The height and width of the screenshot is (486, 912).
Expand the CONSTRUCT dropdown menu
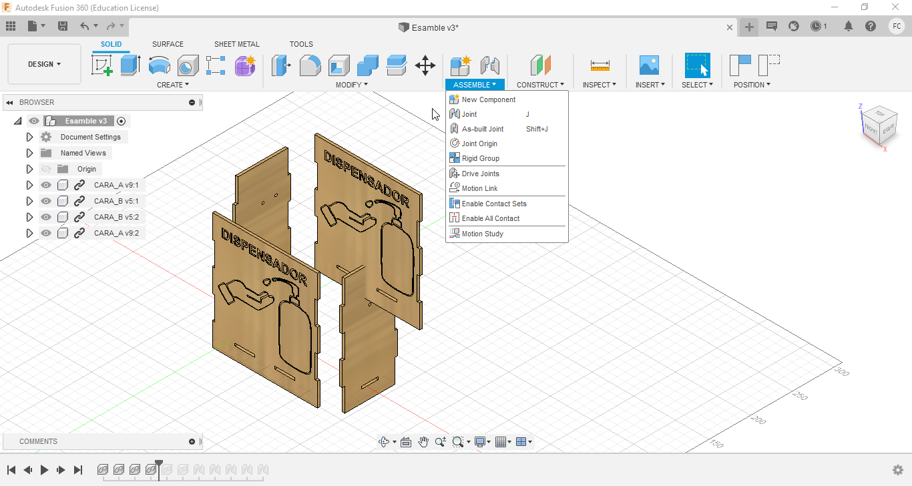pos(540,85)
